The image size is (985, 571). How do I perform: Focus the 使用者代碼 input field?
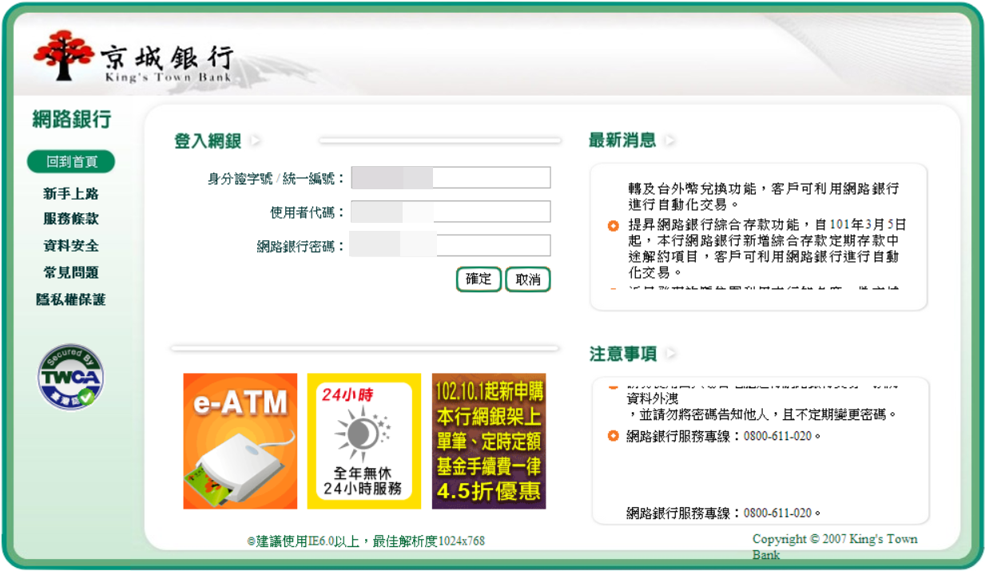[x=451, y=212]
